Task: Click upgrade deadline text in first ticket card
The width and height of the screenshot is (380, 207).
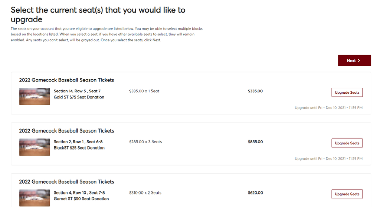Action: pos(328,108)
